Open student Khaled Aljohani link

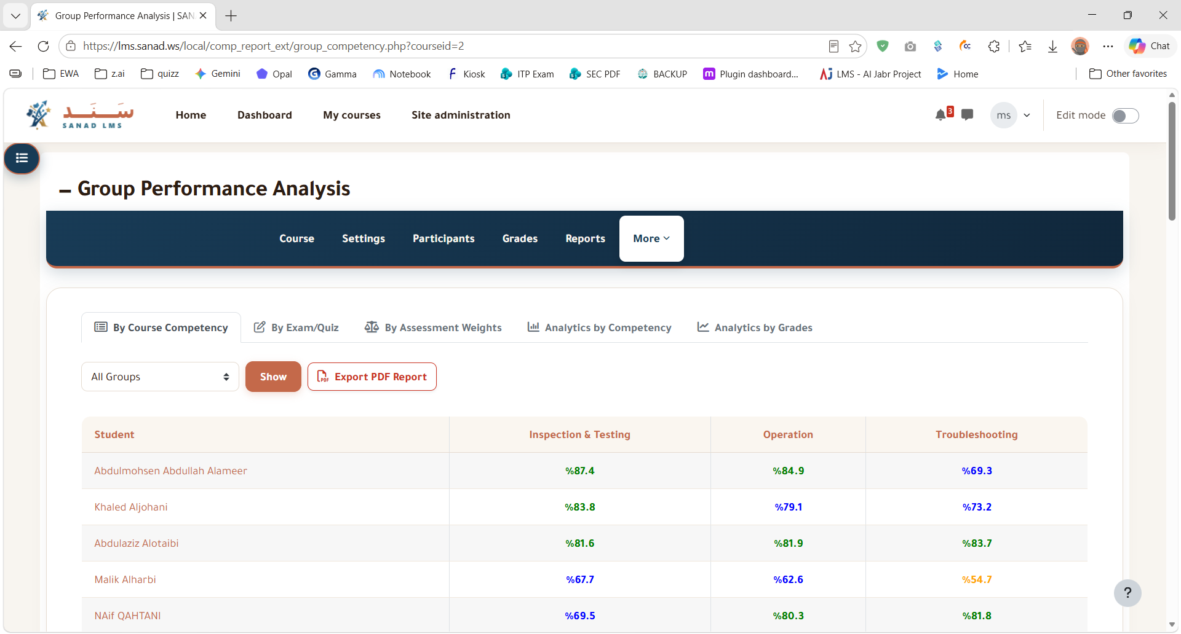coord(131,507)
